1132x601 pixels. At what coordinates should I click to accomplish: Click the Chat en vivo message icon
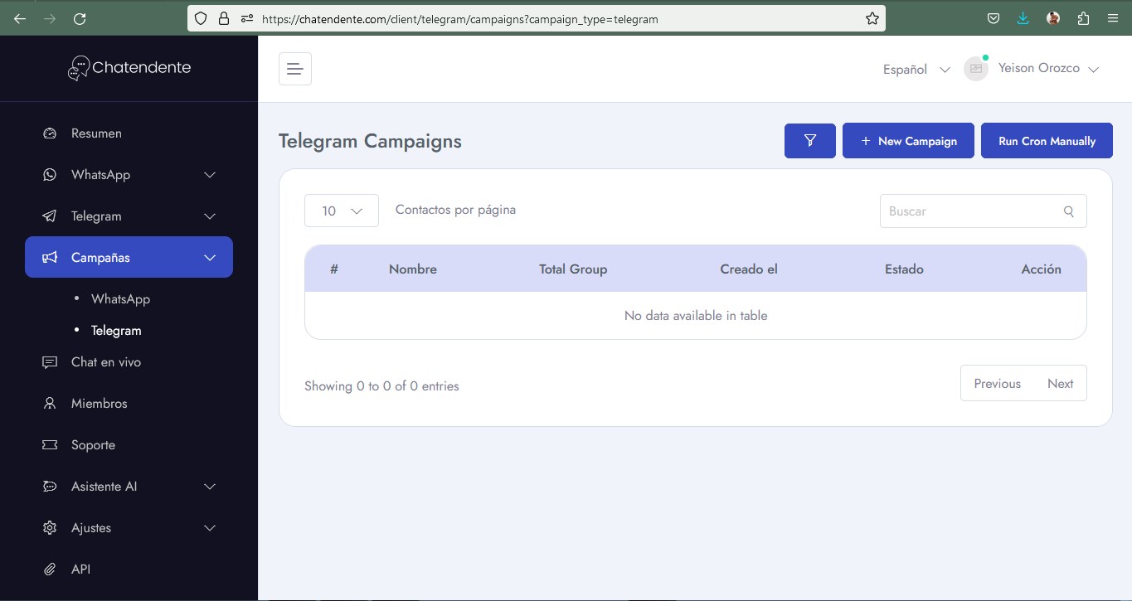[x=50, y=362]
